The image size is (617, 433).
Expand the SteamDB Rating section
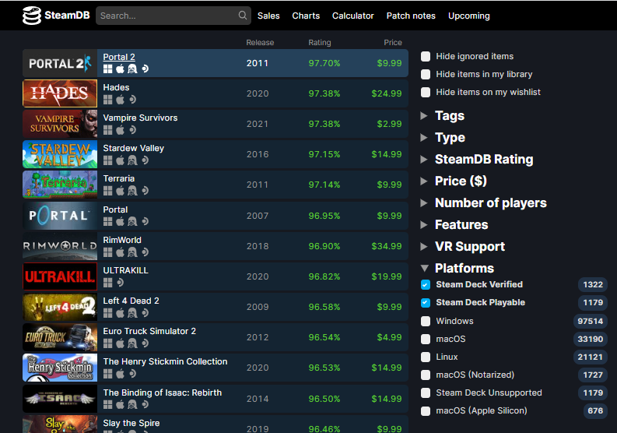[x=477, y=159]
